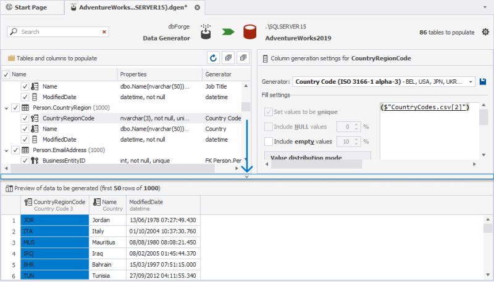Click the JOR cell in preview
The image size is (494, 282).
tap(55, 220)
